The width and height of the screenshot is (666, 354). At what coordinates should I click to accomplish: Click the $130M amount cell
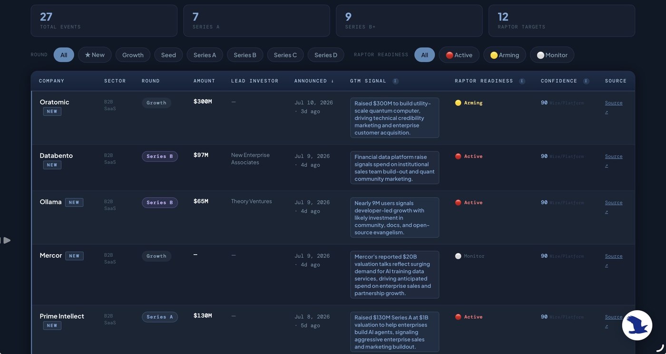point(203,316)
